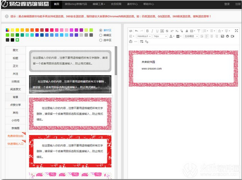
Task: Click the find and replace icon
Action: point(146,42)
